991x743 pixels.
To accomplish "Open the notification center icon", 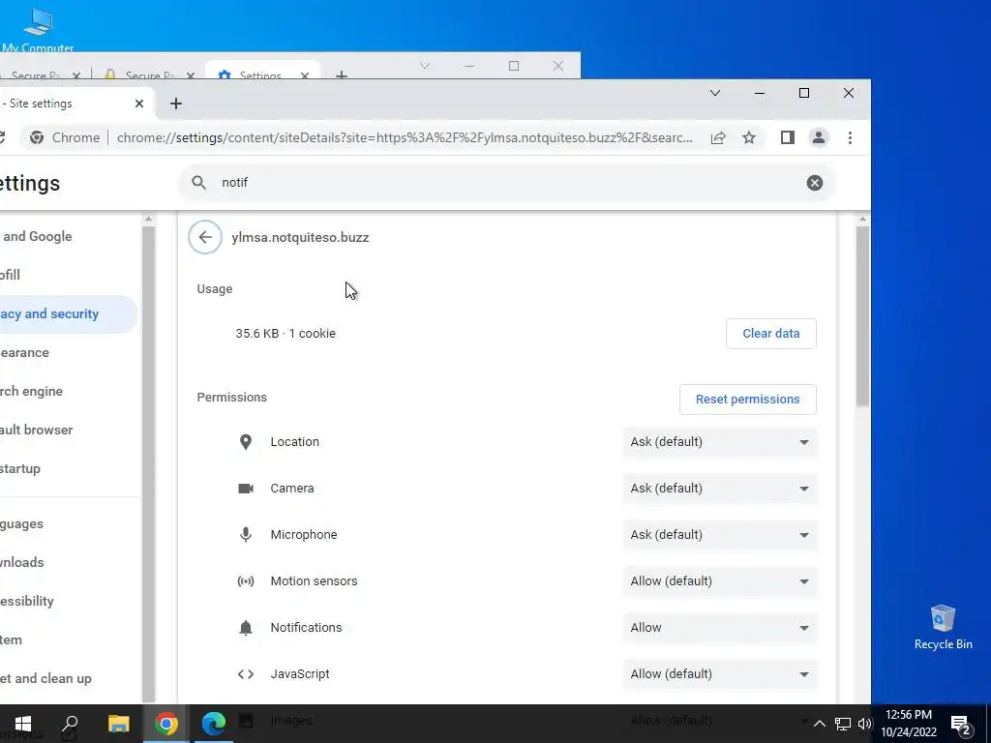I will [961, 725].
